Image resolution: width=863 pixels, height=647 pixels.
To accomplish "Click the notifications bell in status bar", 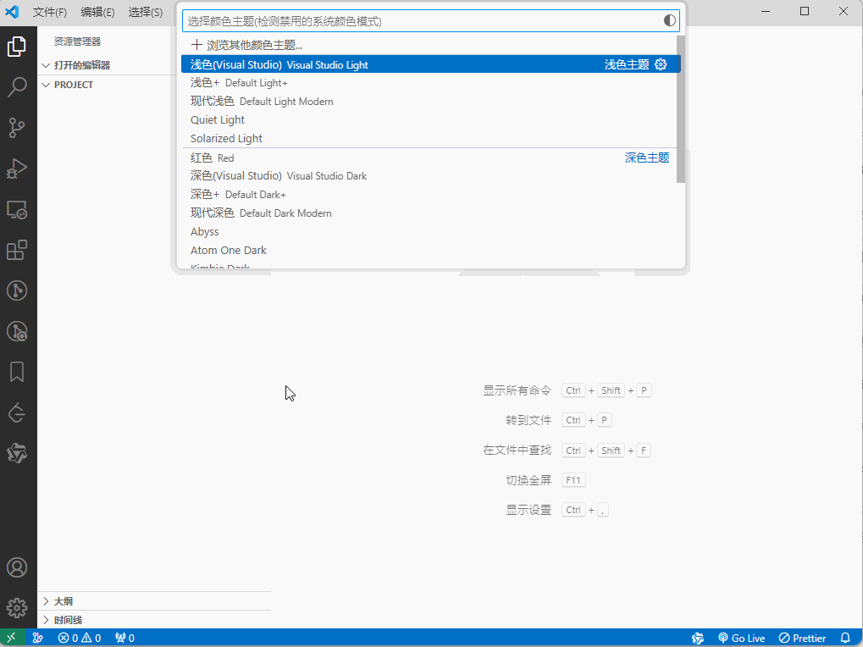I will pos(844,638).
